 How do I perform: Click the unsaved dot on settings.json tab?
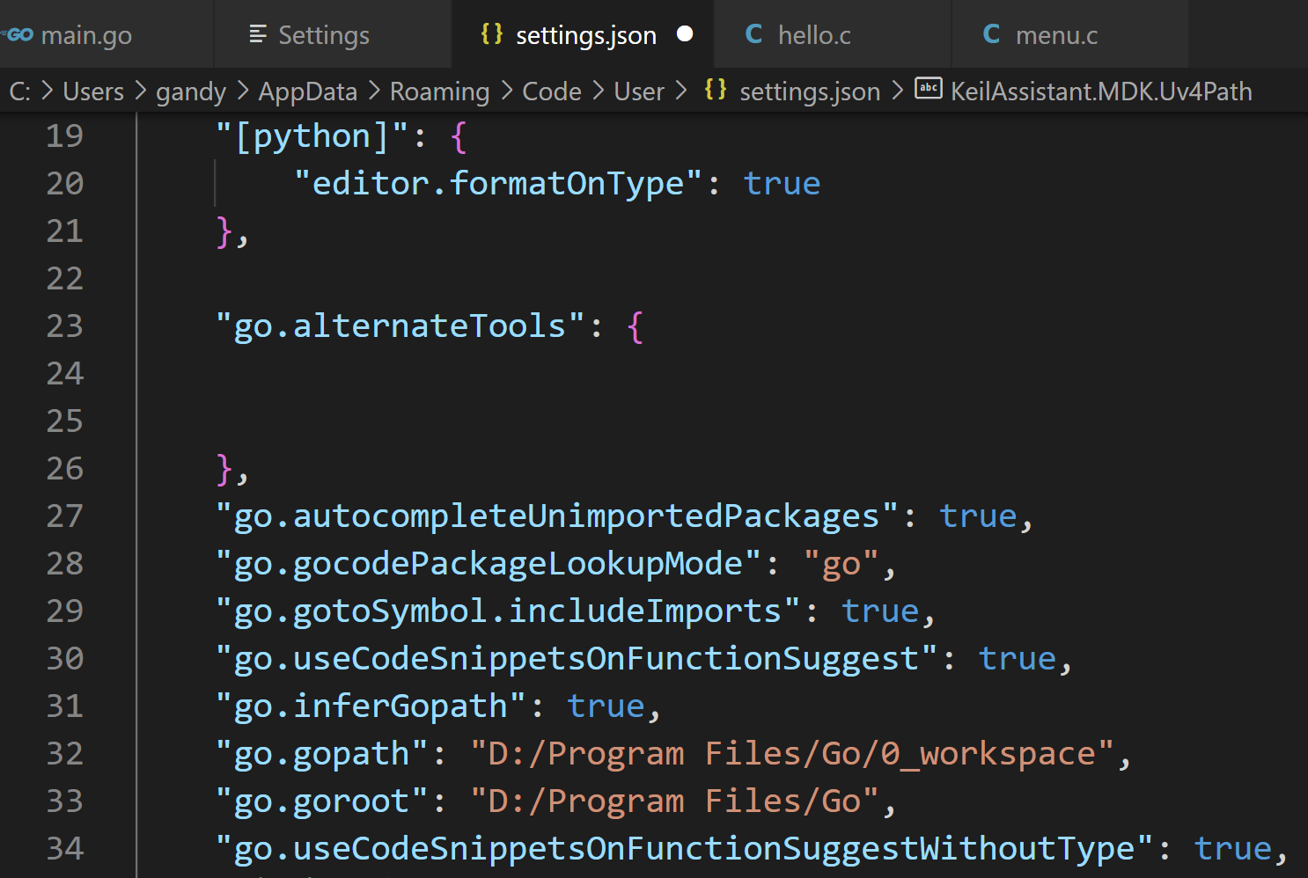pyautogui.click(x=685, y=34)
